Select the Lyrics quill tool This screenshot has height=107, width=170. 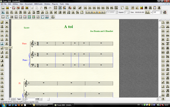(x=69, y=12)
